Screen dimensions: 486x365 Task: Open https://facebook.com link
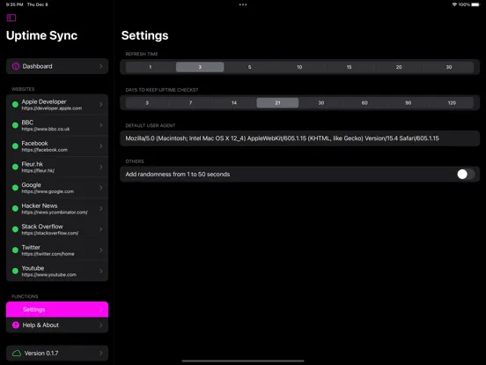(45, 150)
